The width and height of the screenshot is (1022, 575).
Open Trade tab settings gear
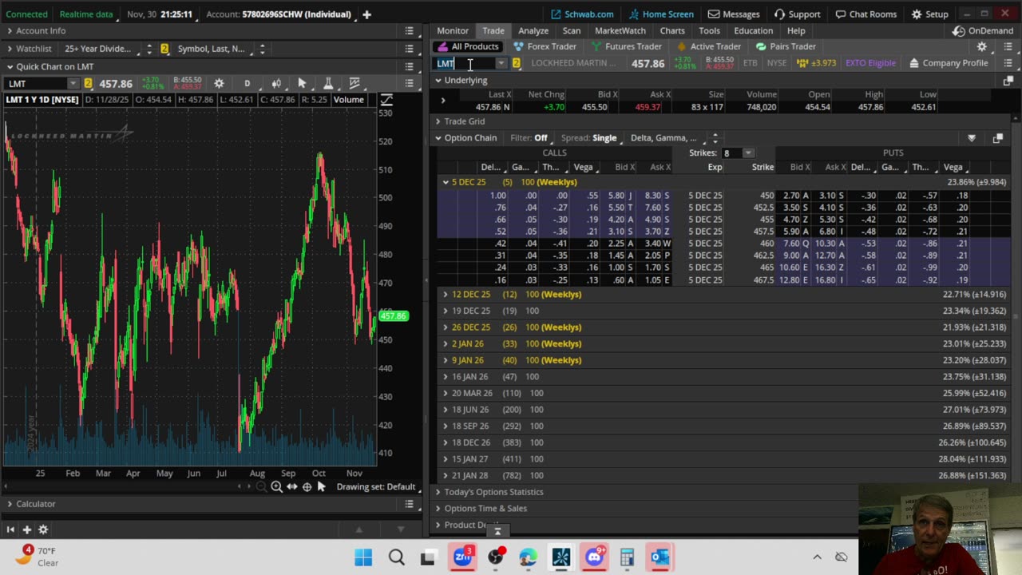[982, 47]
